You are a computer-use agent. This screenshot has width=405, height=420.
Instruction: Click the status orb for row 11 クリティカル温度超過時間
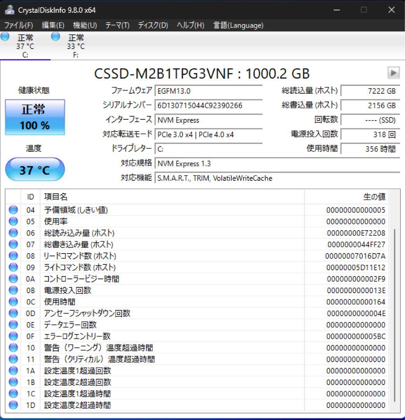[x=13, y=359]
